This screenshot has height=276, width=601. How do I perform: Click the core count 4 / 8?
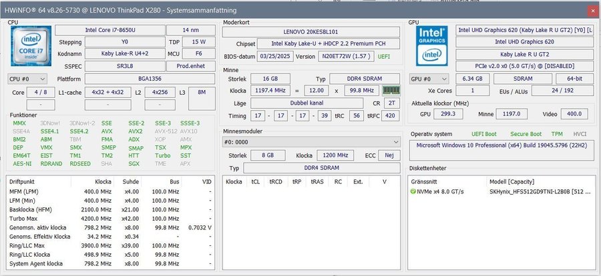tap(41, 92)
